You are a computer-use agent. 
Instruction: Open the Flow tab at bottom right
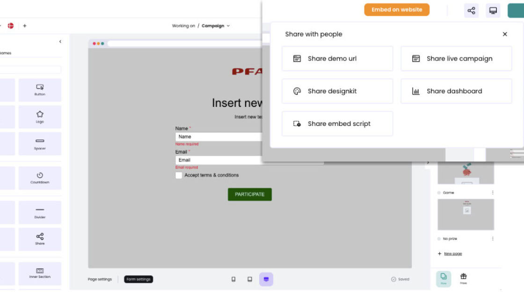[444, 278]
